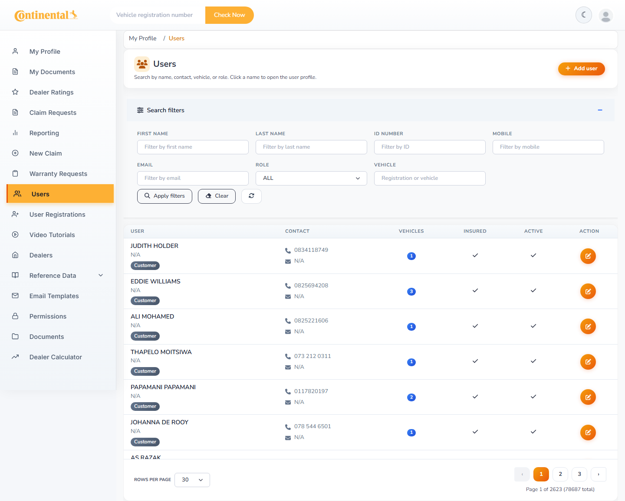625x501 pixels.
Task: Open Rows per page dropdown
Action: (192, 480)
